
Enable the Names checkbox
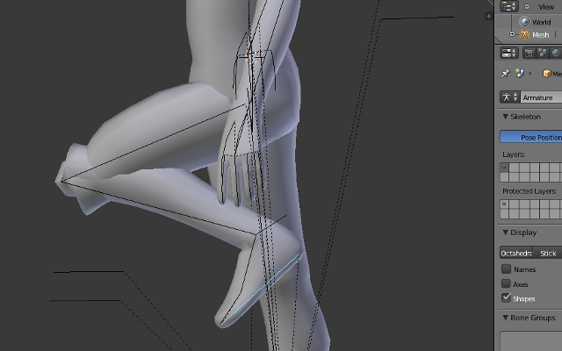506,269
